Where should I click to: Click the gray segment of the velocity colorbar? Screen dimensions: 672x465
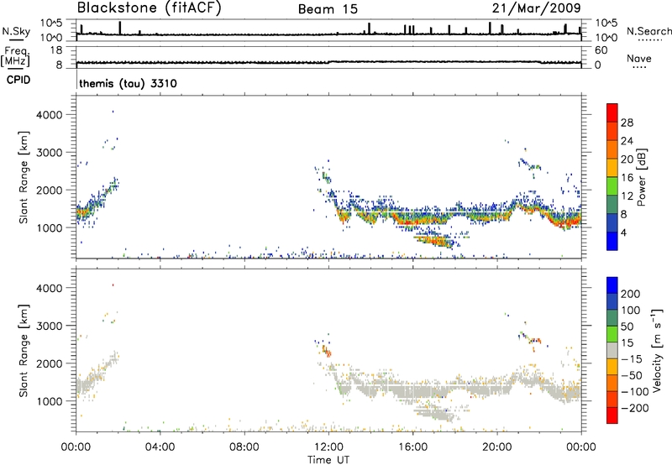click(x=612, y=350)
